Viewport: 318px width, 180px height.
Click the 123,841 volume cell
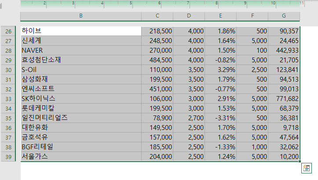(284, 70)
